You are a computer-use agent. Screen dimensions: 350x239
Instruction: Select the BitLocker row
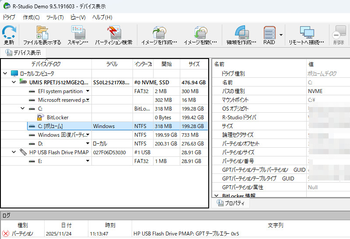click(105, 118)
